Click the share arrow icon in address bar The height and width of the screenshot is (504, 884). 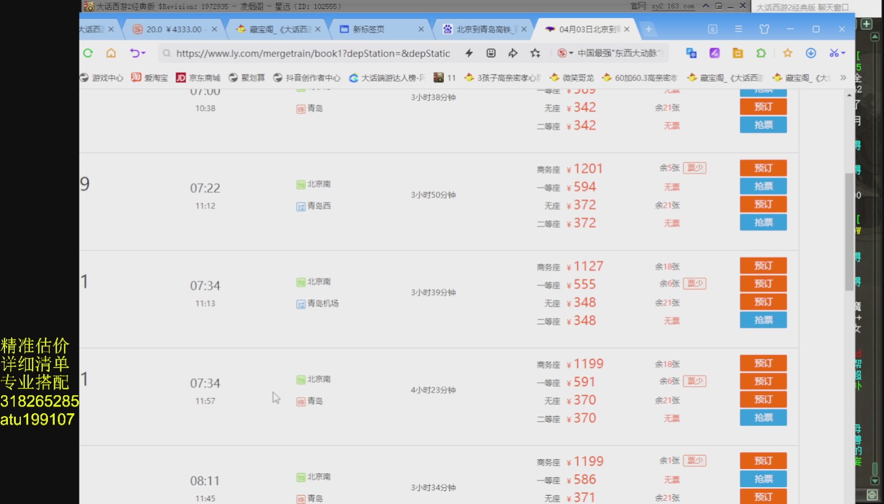[x=512, y=53]
